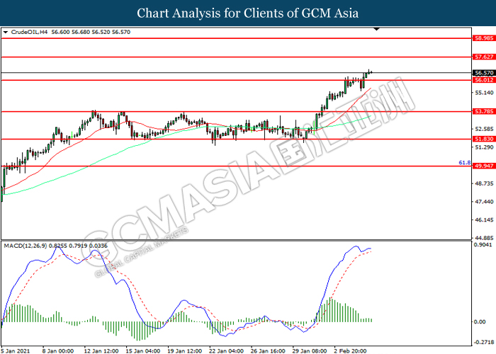Select the 58.985 resistance price label

484,38
